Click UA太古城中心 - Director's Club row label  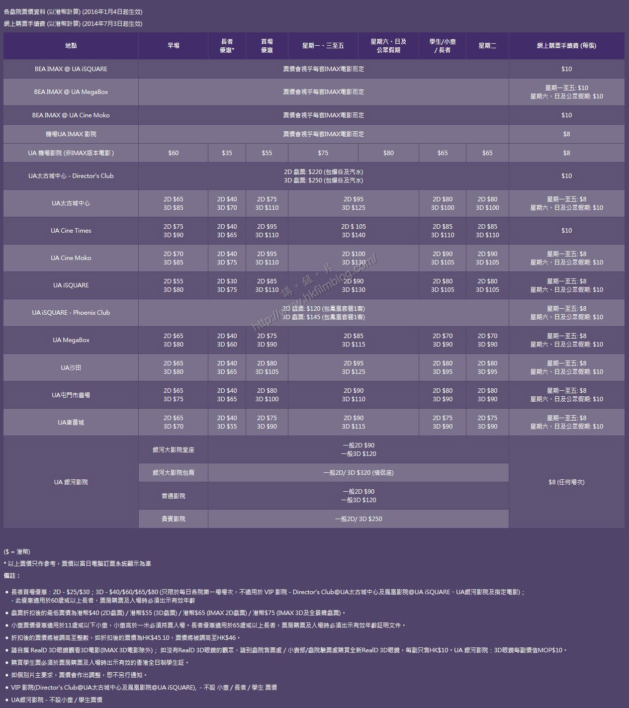click(x=71, y=176)
